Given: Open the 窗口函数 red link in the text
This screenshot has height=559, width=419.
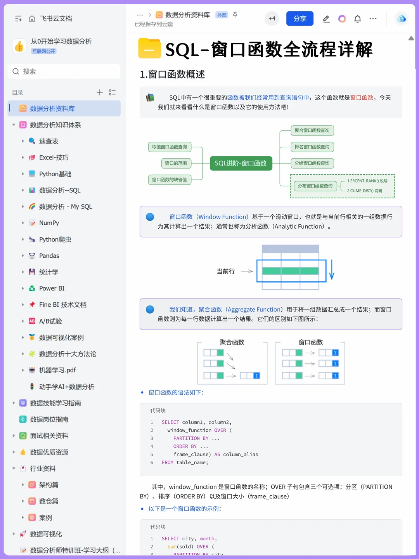Looking at the screenshot, I should click(362, 97).
